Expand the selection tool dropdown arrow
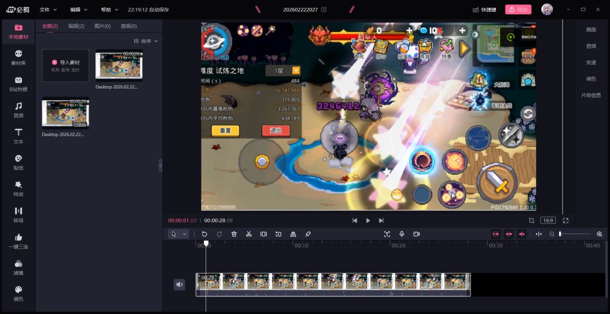 (x=185, y=234)
